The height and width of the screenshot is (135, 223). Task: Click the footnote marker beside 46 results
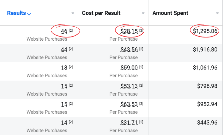71,31
